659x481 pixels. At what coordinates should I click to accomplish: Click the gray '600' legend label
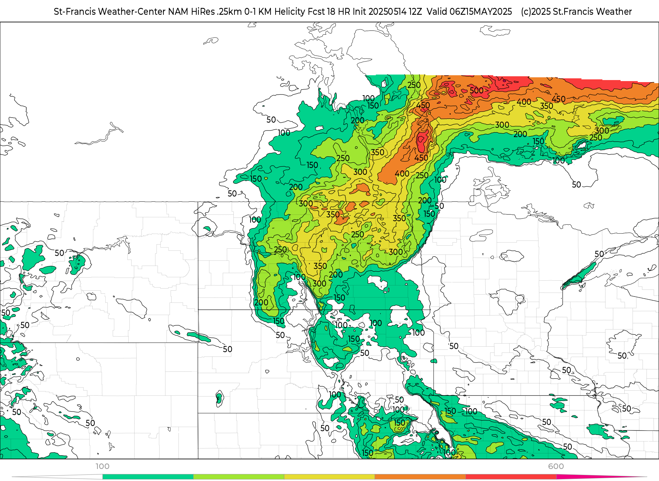556,466
